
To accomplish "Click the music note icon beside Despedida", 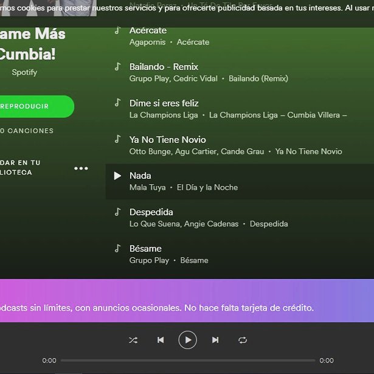I will tap(117, 212).
